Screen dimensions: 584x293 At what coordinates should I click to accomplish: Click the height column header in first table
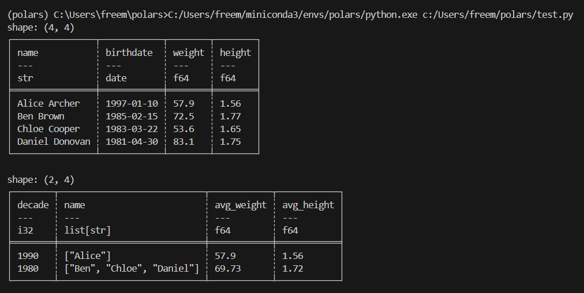[235, 53]
